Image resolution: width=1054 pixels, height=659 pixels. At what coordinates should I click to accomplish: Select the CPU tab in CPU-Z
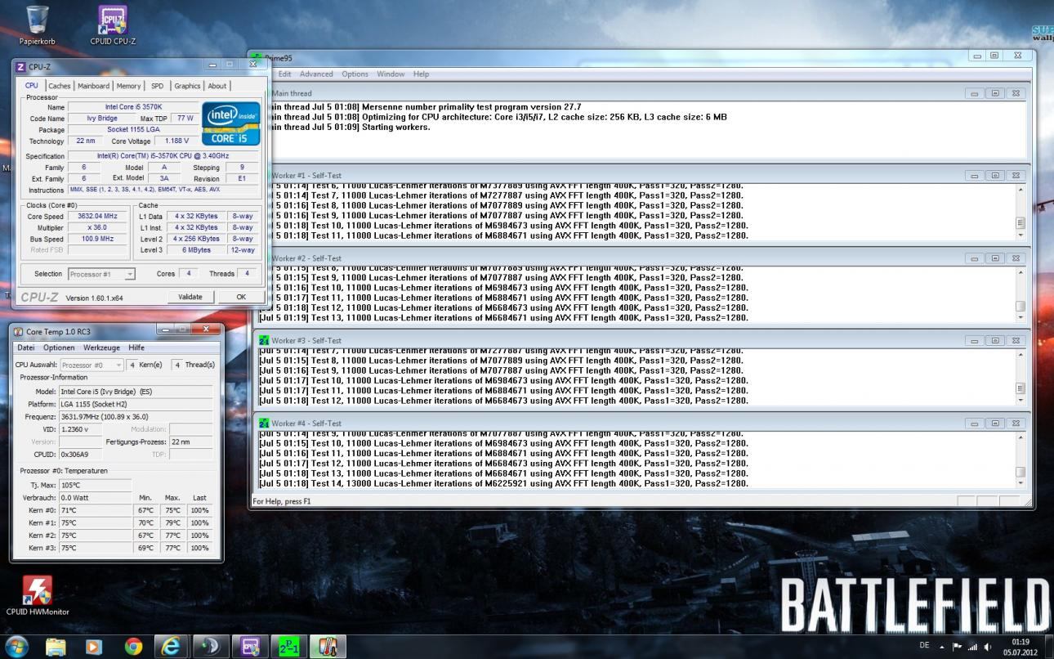[x=31, y=85]
